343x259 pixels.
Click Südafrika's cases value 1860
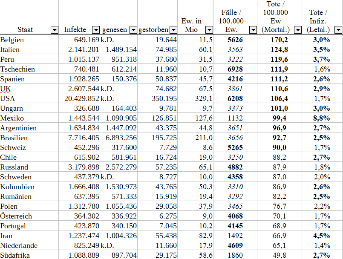click(x=235, y=255)
